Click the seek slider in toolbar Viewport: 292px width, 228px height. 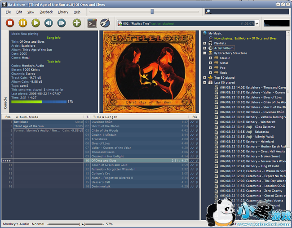tap(152, 12)
